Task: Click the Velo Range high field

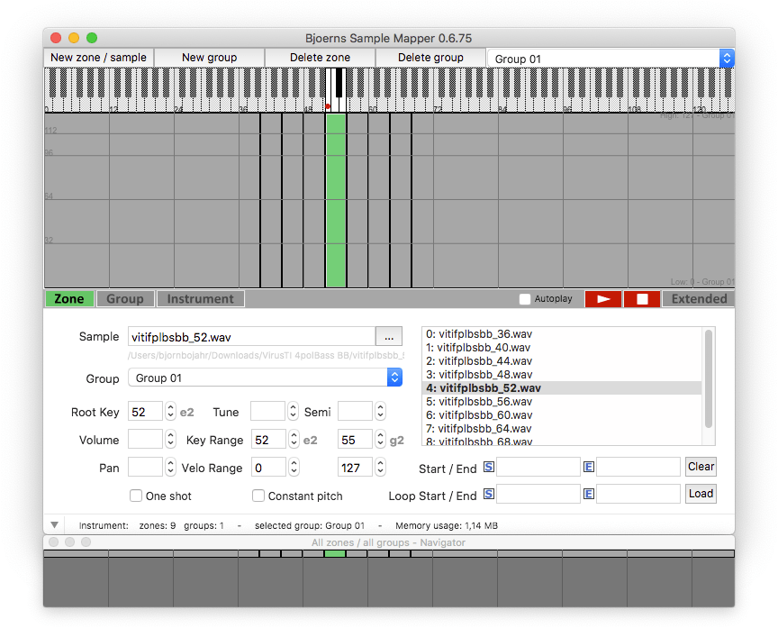Action: (x=356, y=467)
